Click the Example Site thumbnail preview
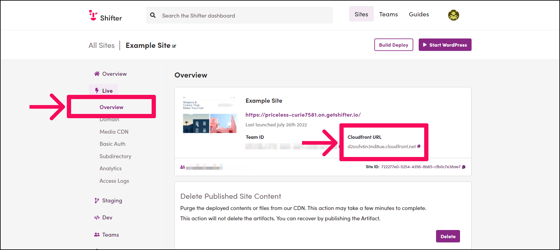Screen dimensions: 560x250 click(210, 115)
